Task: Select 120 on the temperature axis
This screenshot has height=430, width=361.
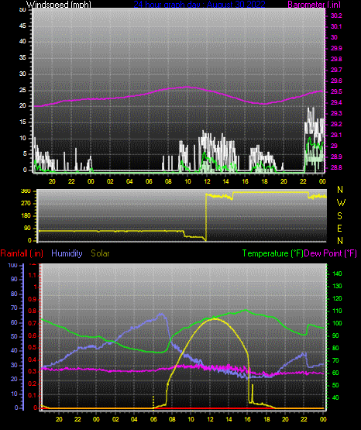Action: (337, 298)
